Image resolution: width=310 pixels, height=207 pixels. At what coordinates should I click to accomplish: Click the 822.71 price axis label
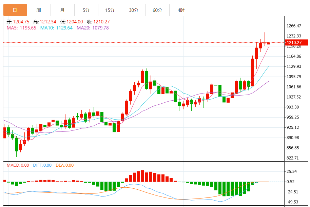[x=293, y=158]
